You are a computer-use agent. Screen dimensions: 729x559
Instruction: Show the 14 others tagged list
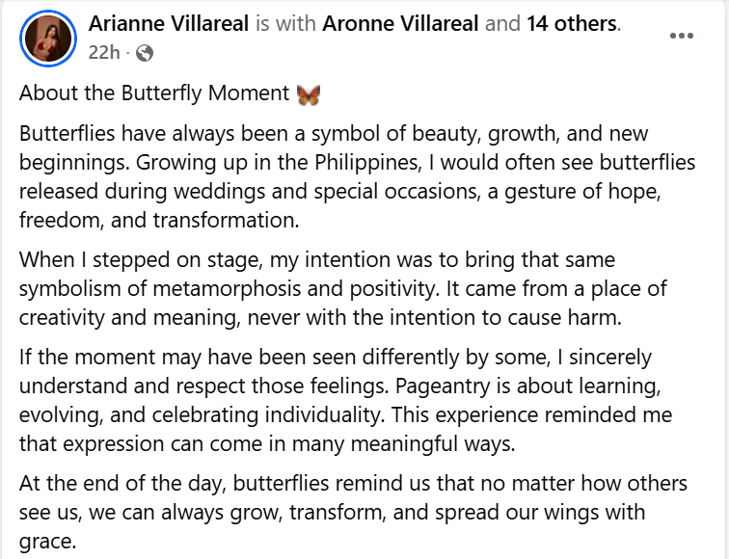572,23
